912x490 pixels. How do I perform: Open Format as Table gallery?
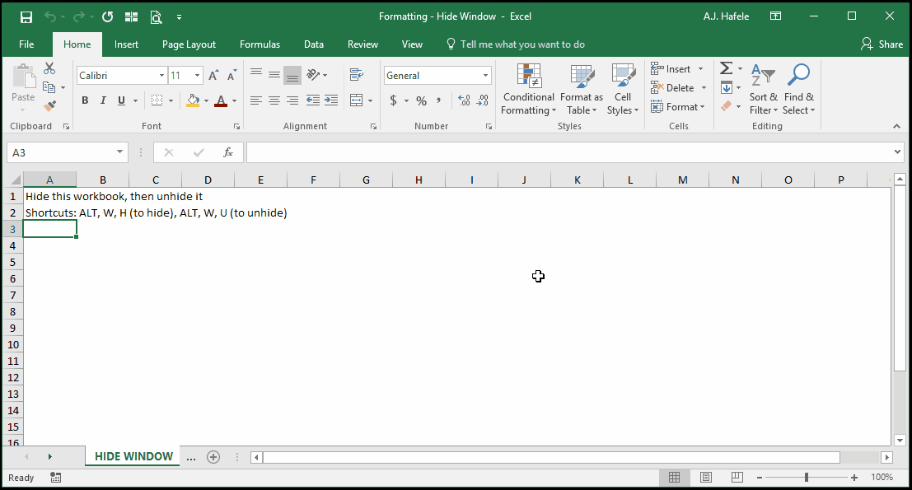(x=582, y=90)
